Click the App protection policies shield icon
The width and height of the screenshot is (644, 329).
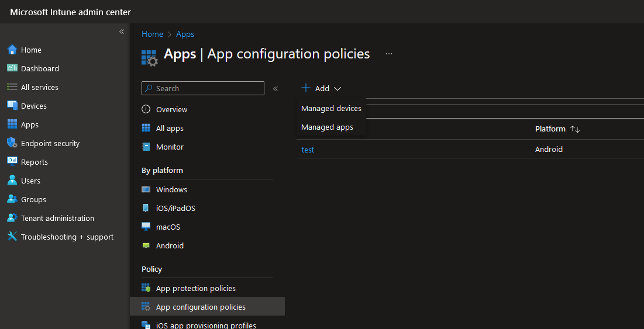(x=146, y=288)
